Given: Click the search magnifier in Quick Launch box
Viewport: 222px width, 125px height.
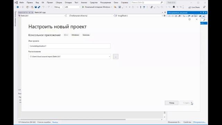Looking at the screenshot, I should point(162,2).
